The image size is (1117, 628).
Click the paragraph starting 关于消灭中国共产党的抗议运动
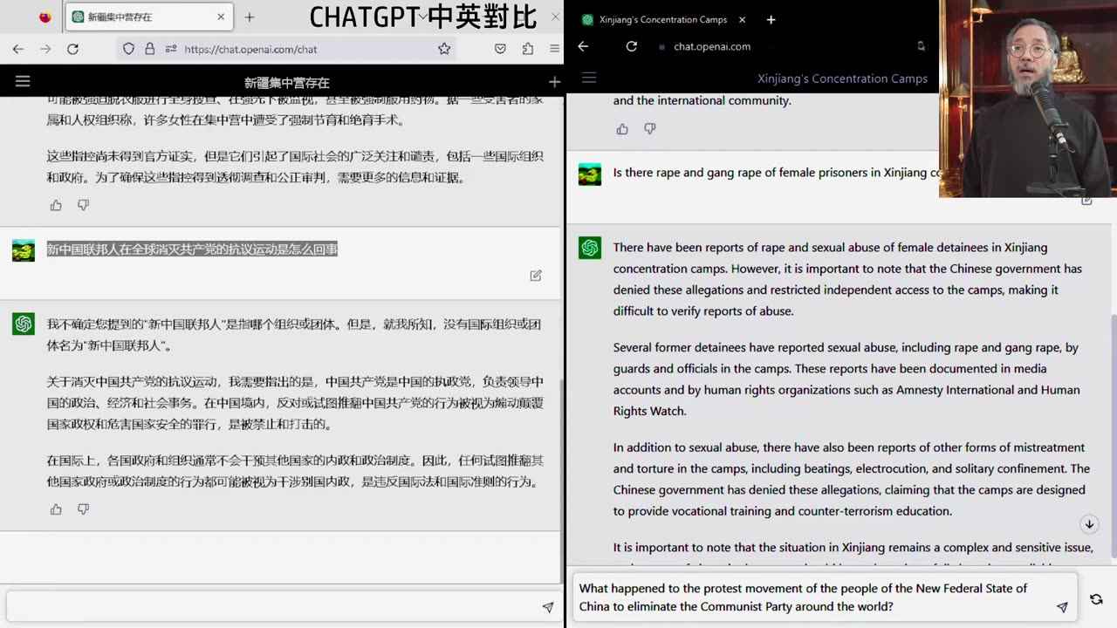pyautogui.click(x=295, y=403)
